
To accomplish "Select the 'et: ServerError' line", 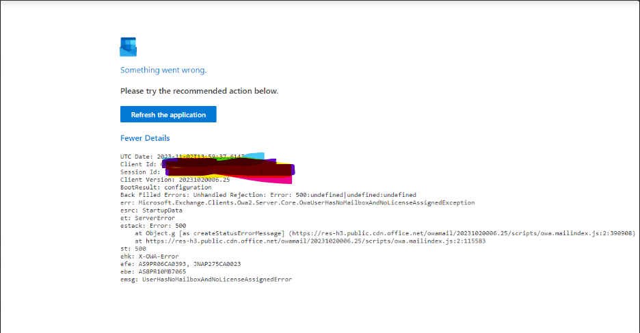I will point(148,218).
